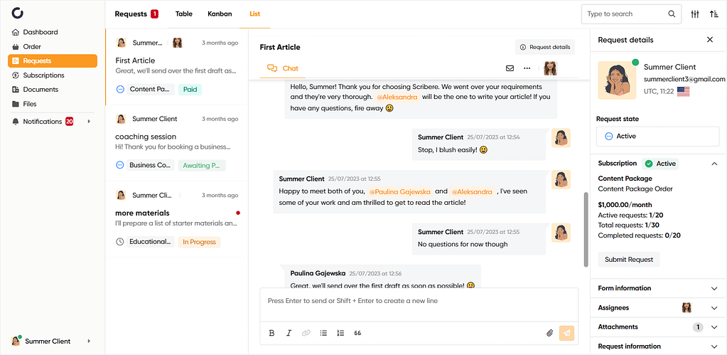Switch to the Kanban view tab

pyautogui.click(x=220, y=14)
